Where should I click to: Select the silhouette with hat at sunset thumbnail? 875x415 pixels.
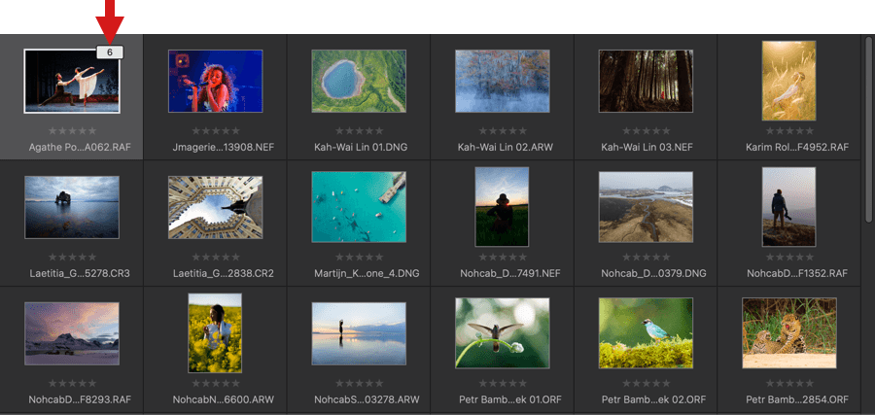(x=503, y=206)
